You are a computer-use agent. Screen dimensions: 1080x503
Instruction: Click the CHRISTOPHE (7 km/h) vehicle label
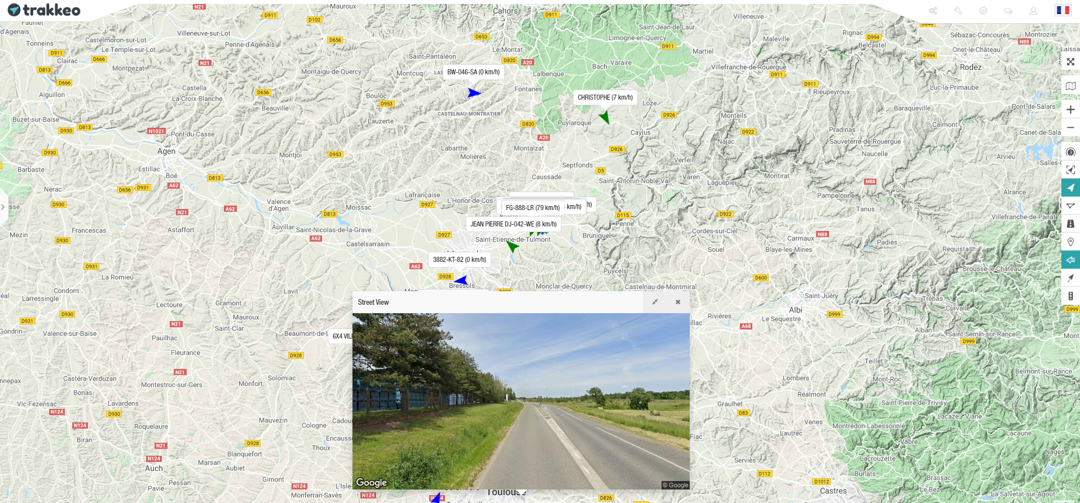pyautogui.click(x=605, y=97)
